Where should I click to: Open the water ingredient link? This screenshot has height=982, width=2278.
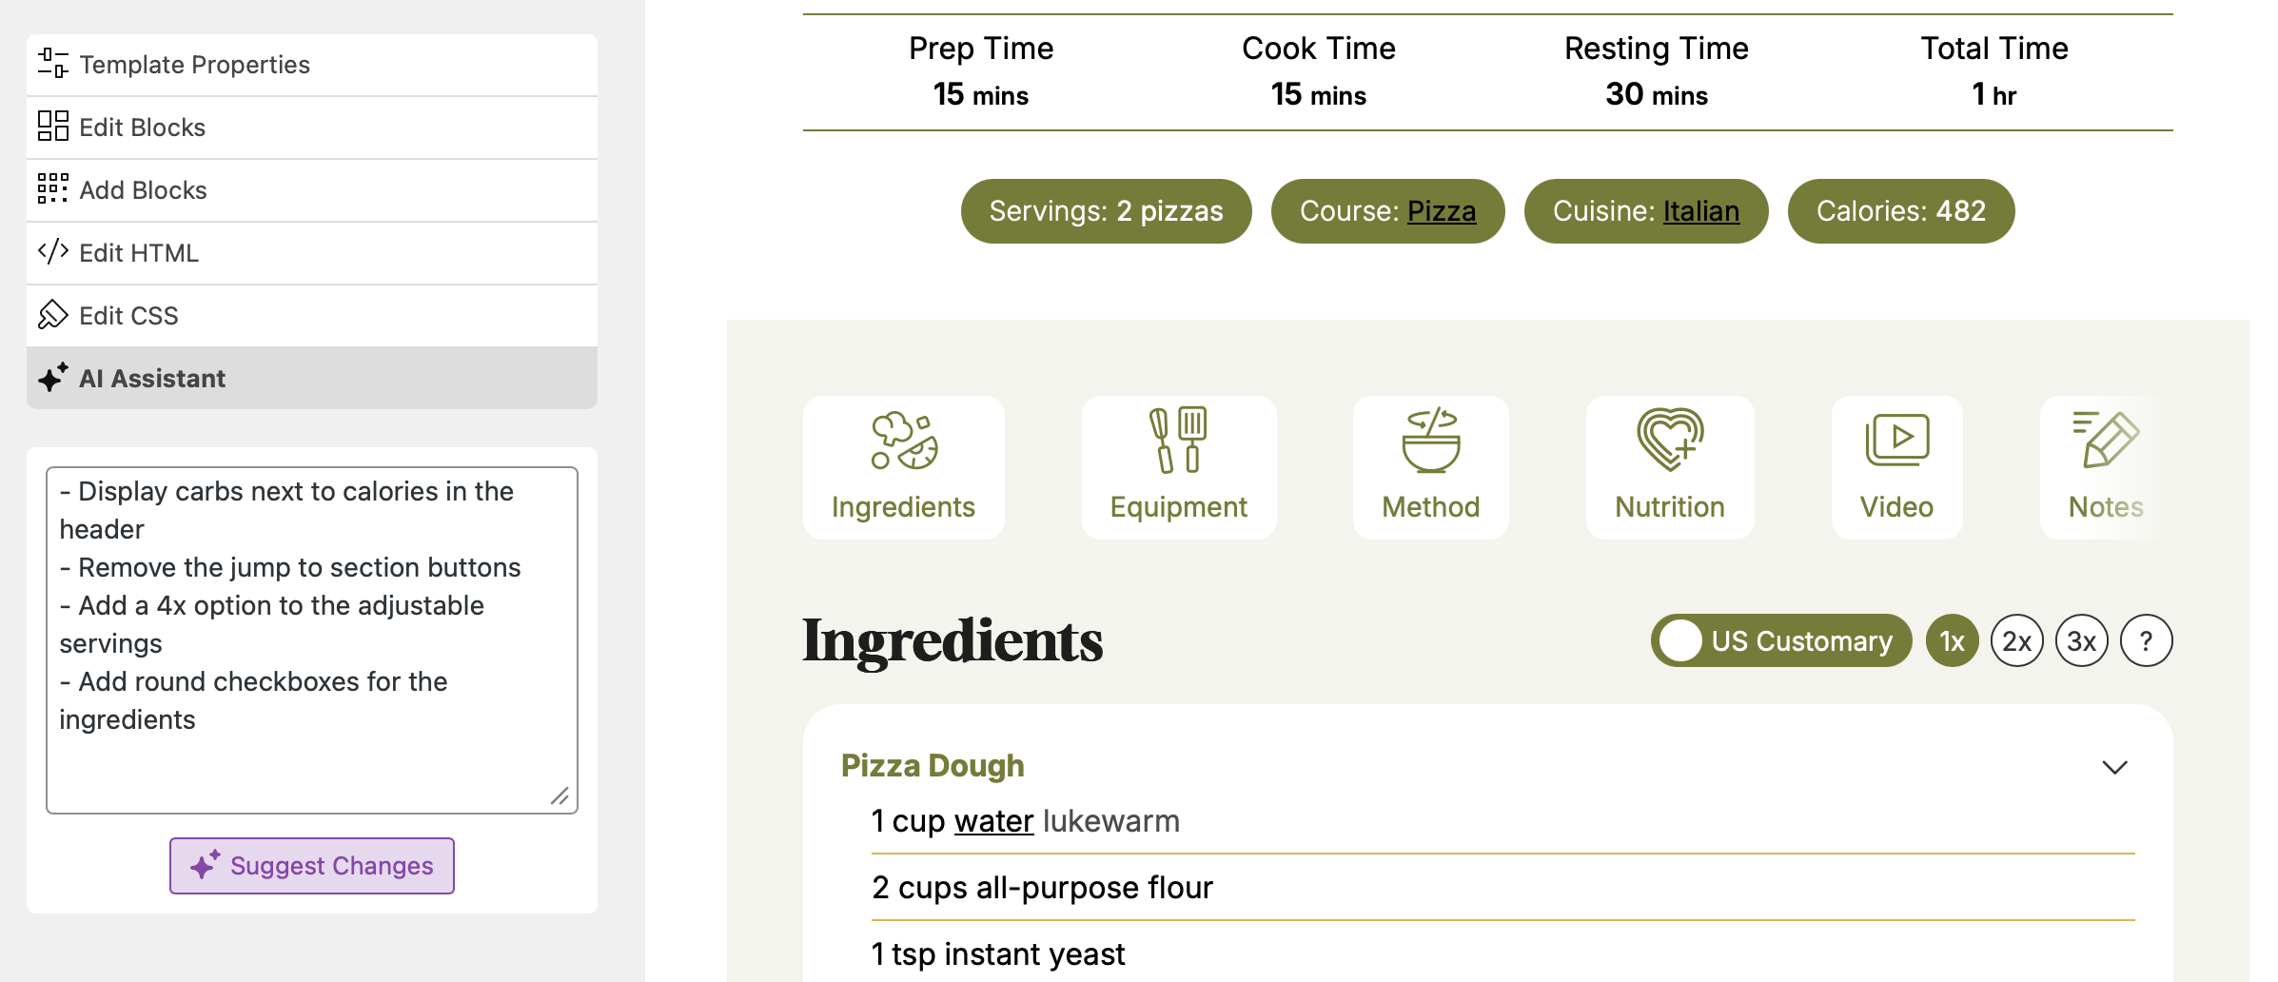(994, 821)
